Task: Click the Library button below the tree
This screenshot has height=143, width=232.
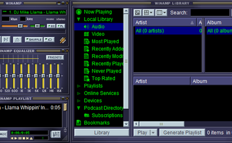Action: pyautogui.click(x=102, y=133)
